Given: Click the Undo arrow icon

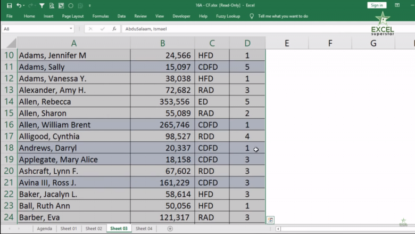Looking at the screenshot, I should pyautogui.click(x=19, y=5).
